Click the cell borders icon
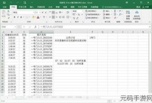The height and width of the screenshot is (103, 152). [x=27, y=17]
